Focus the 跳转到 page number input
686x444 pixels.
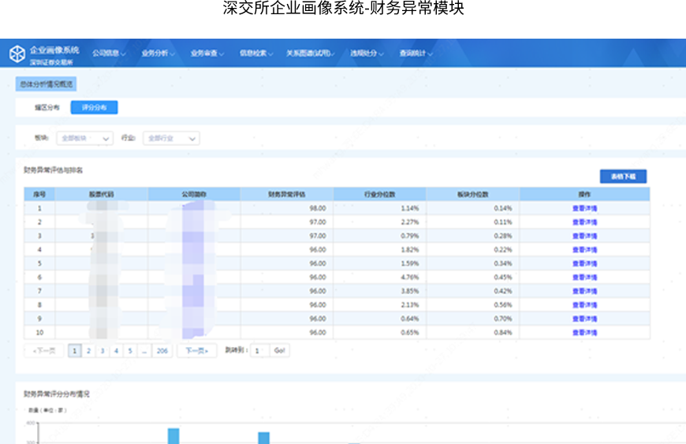coord(259,351)
